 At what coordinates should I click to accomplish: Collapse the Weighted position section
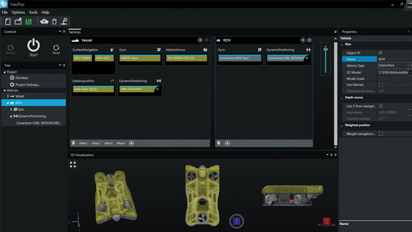(342, 125)
